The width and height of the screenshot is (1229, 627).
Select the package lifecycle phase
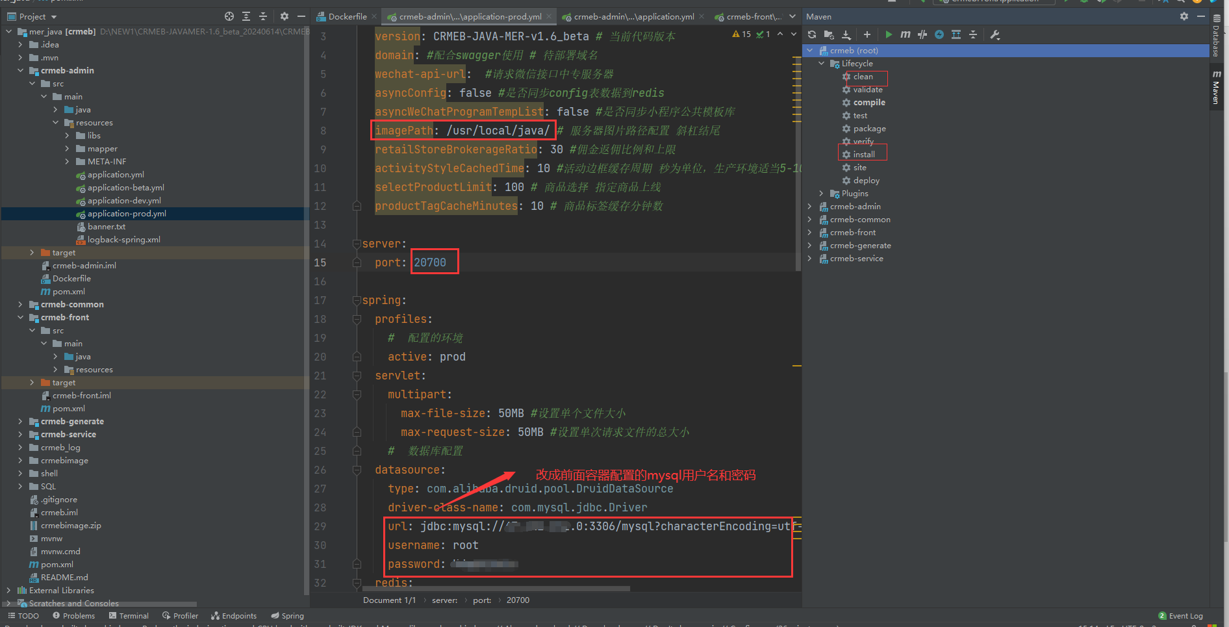(869, 129)
